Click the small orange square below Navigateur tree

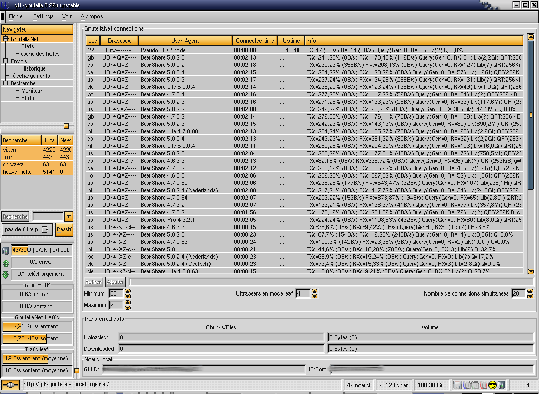click(66, 126)
